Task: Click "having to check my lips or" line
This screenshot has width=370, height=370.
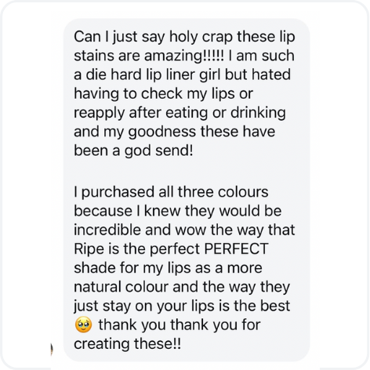Action: [x=164, y=94]
